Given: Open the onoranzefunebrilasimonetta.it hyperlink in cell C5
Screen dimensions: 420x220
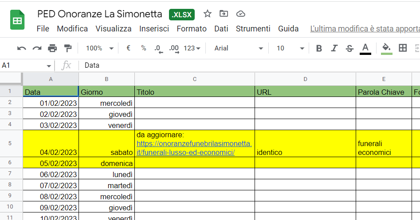Looking at the screenshot, I should tap(194, 148).
